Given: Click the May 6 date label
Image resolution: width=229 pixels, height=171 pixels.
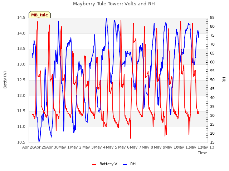Looking at the screenshot, I should (x=124, y=147).
